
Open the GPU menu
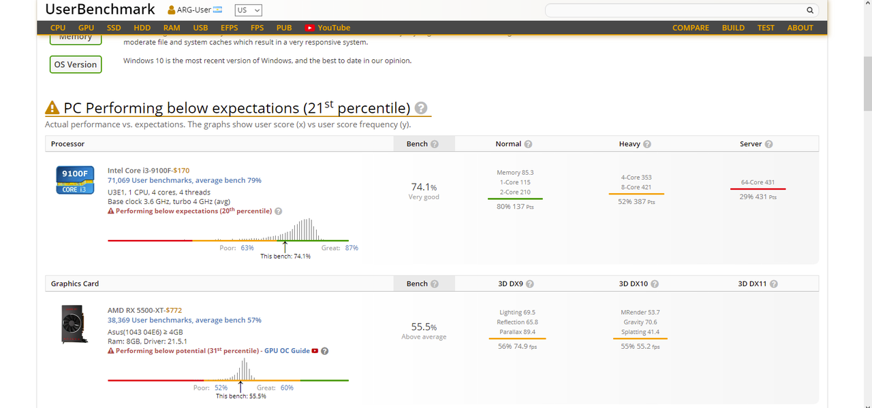(x=87, y=28)
